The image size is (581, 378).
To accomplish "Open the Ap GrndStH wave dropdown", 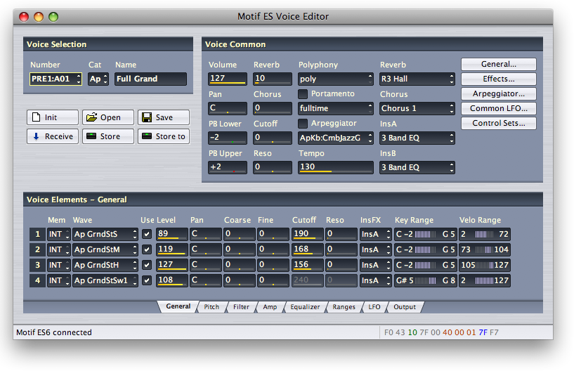I will coord(105,265).
